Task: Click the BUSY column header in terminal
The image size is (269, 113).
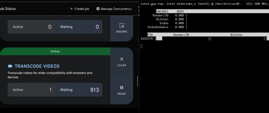Action: (180, 12)
